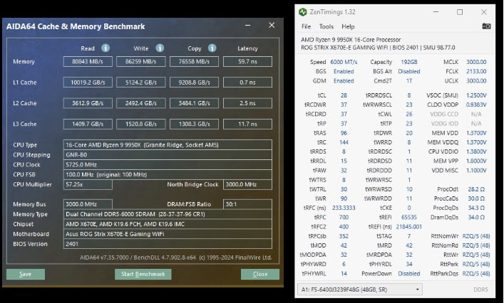Click BGS Alt value Disabled
Screen dimensions: 504x303
click(x=409, y=71)
